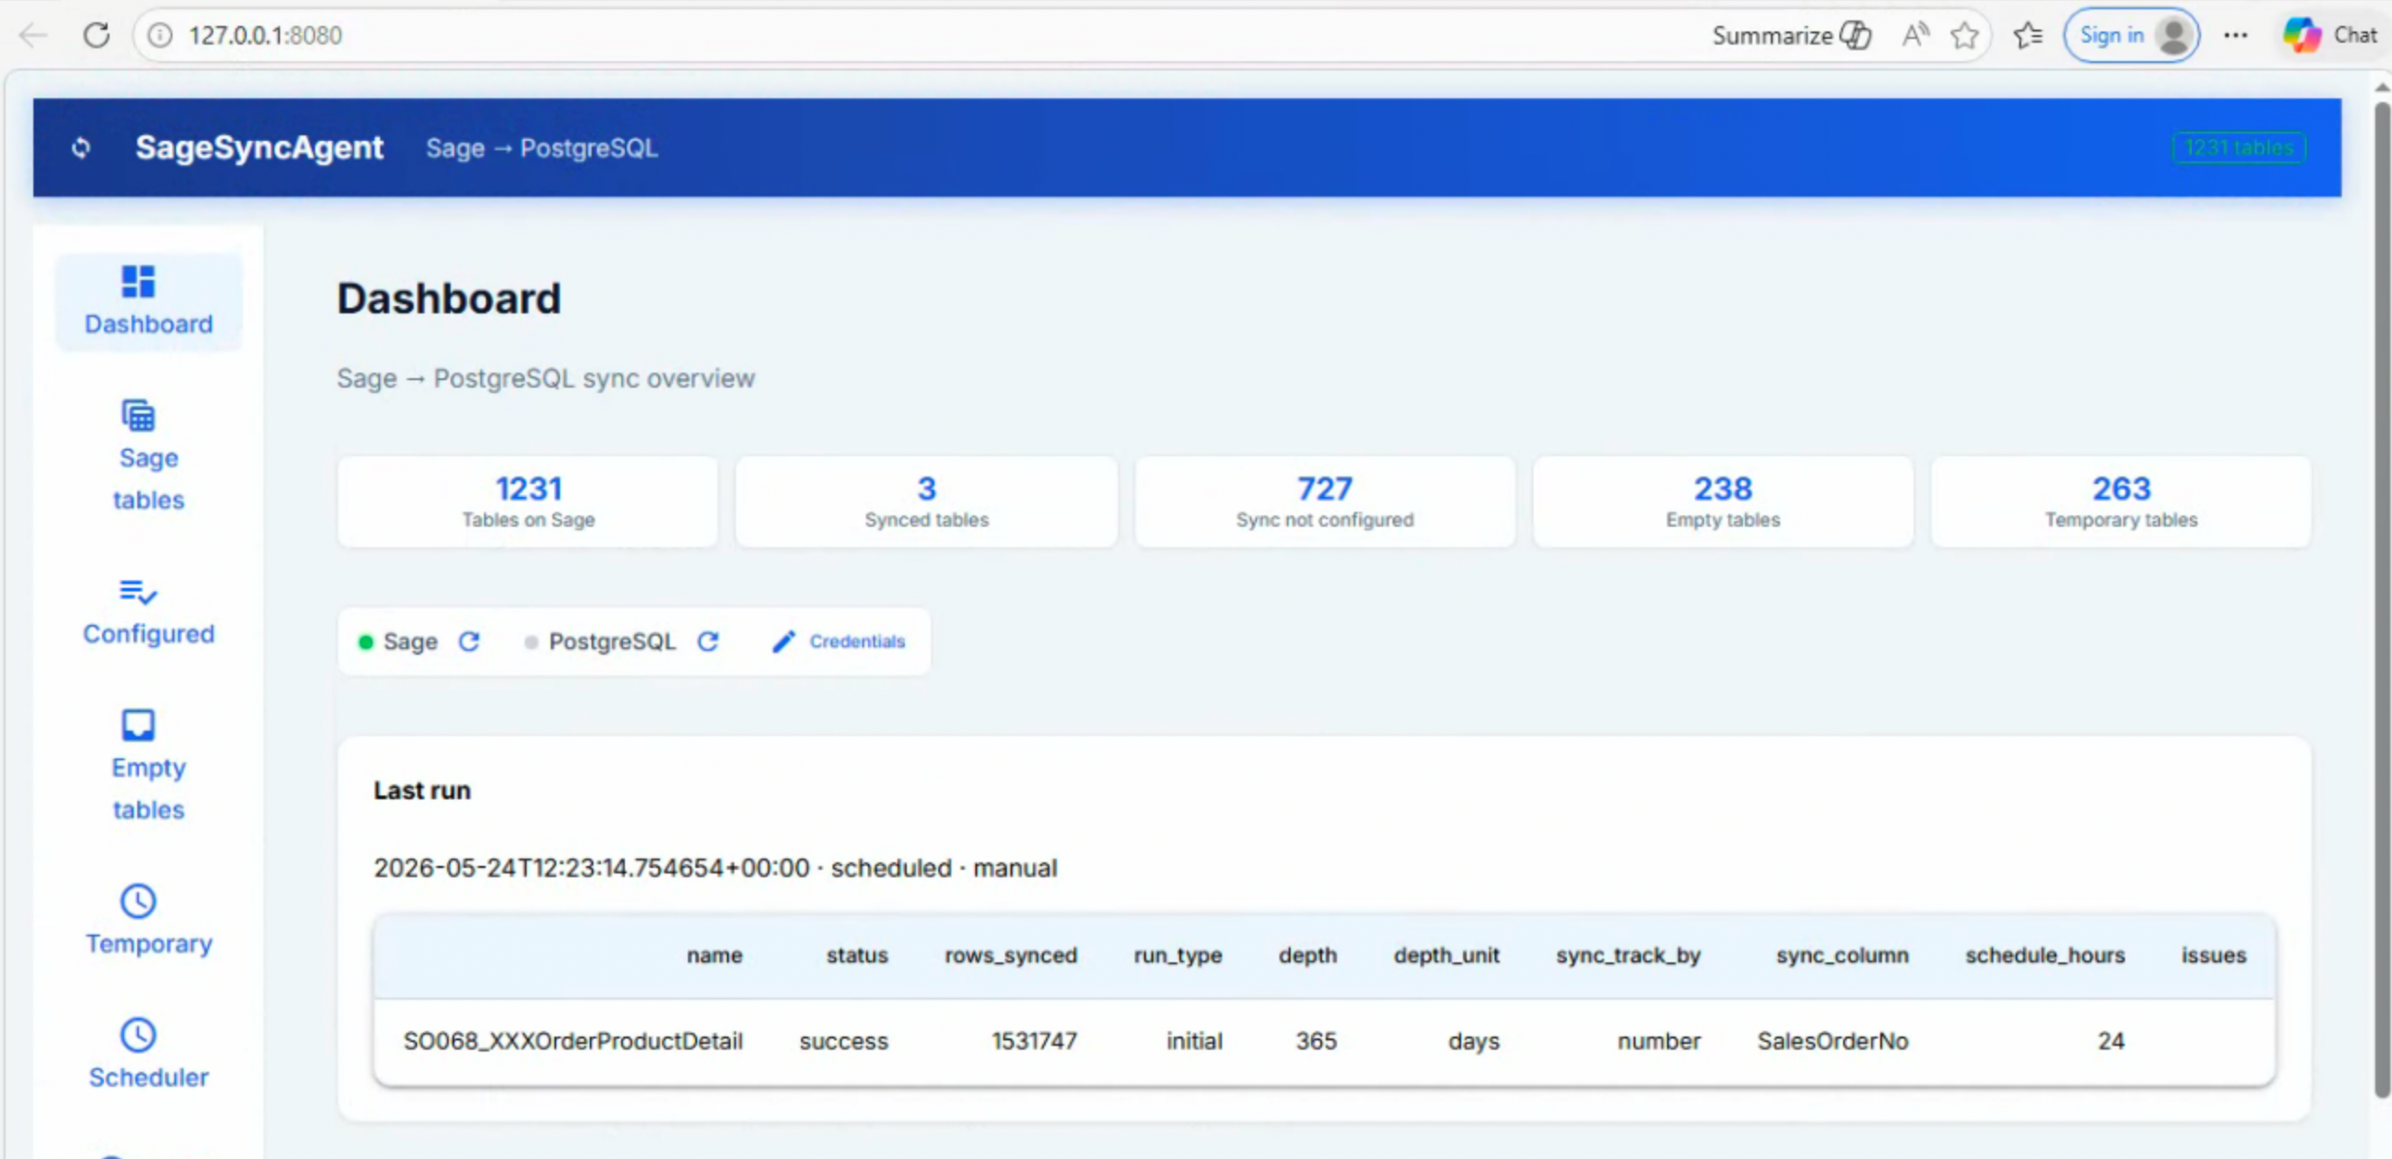Screen dimensions: 2392x1159
Task: Click the SageSyncAgent sync logo icon
Action: click(82, 147)
